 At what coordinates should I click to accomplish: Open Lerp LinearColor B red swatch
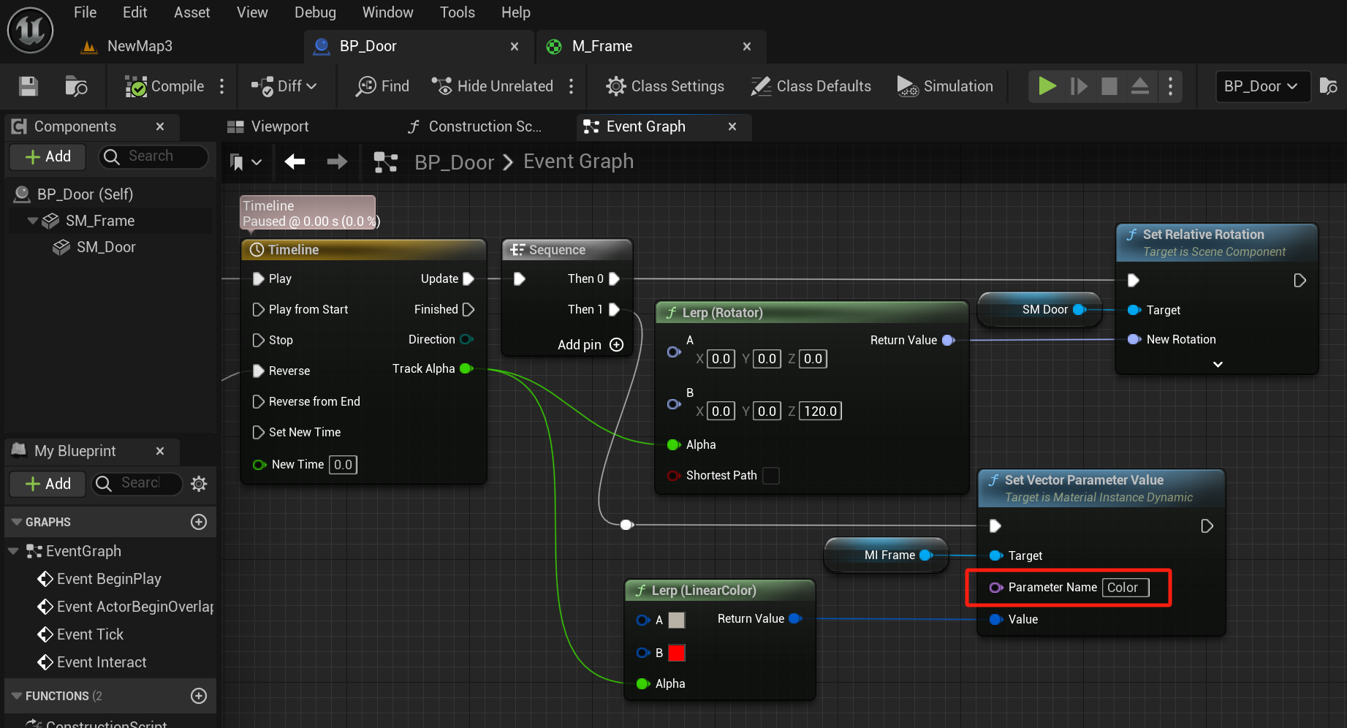click(x=677, y=653)
